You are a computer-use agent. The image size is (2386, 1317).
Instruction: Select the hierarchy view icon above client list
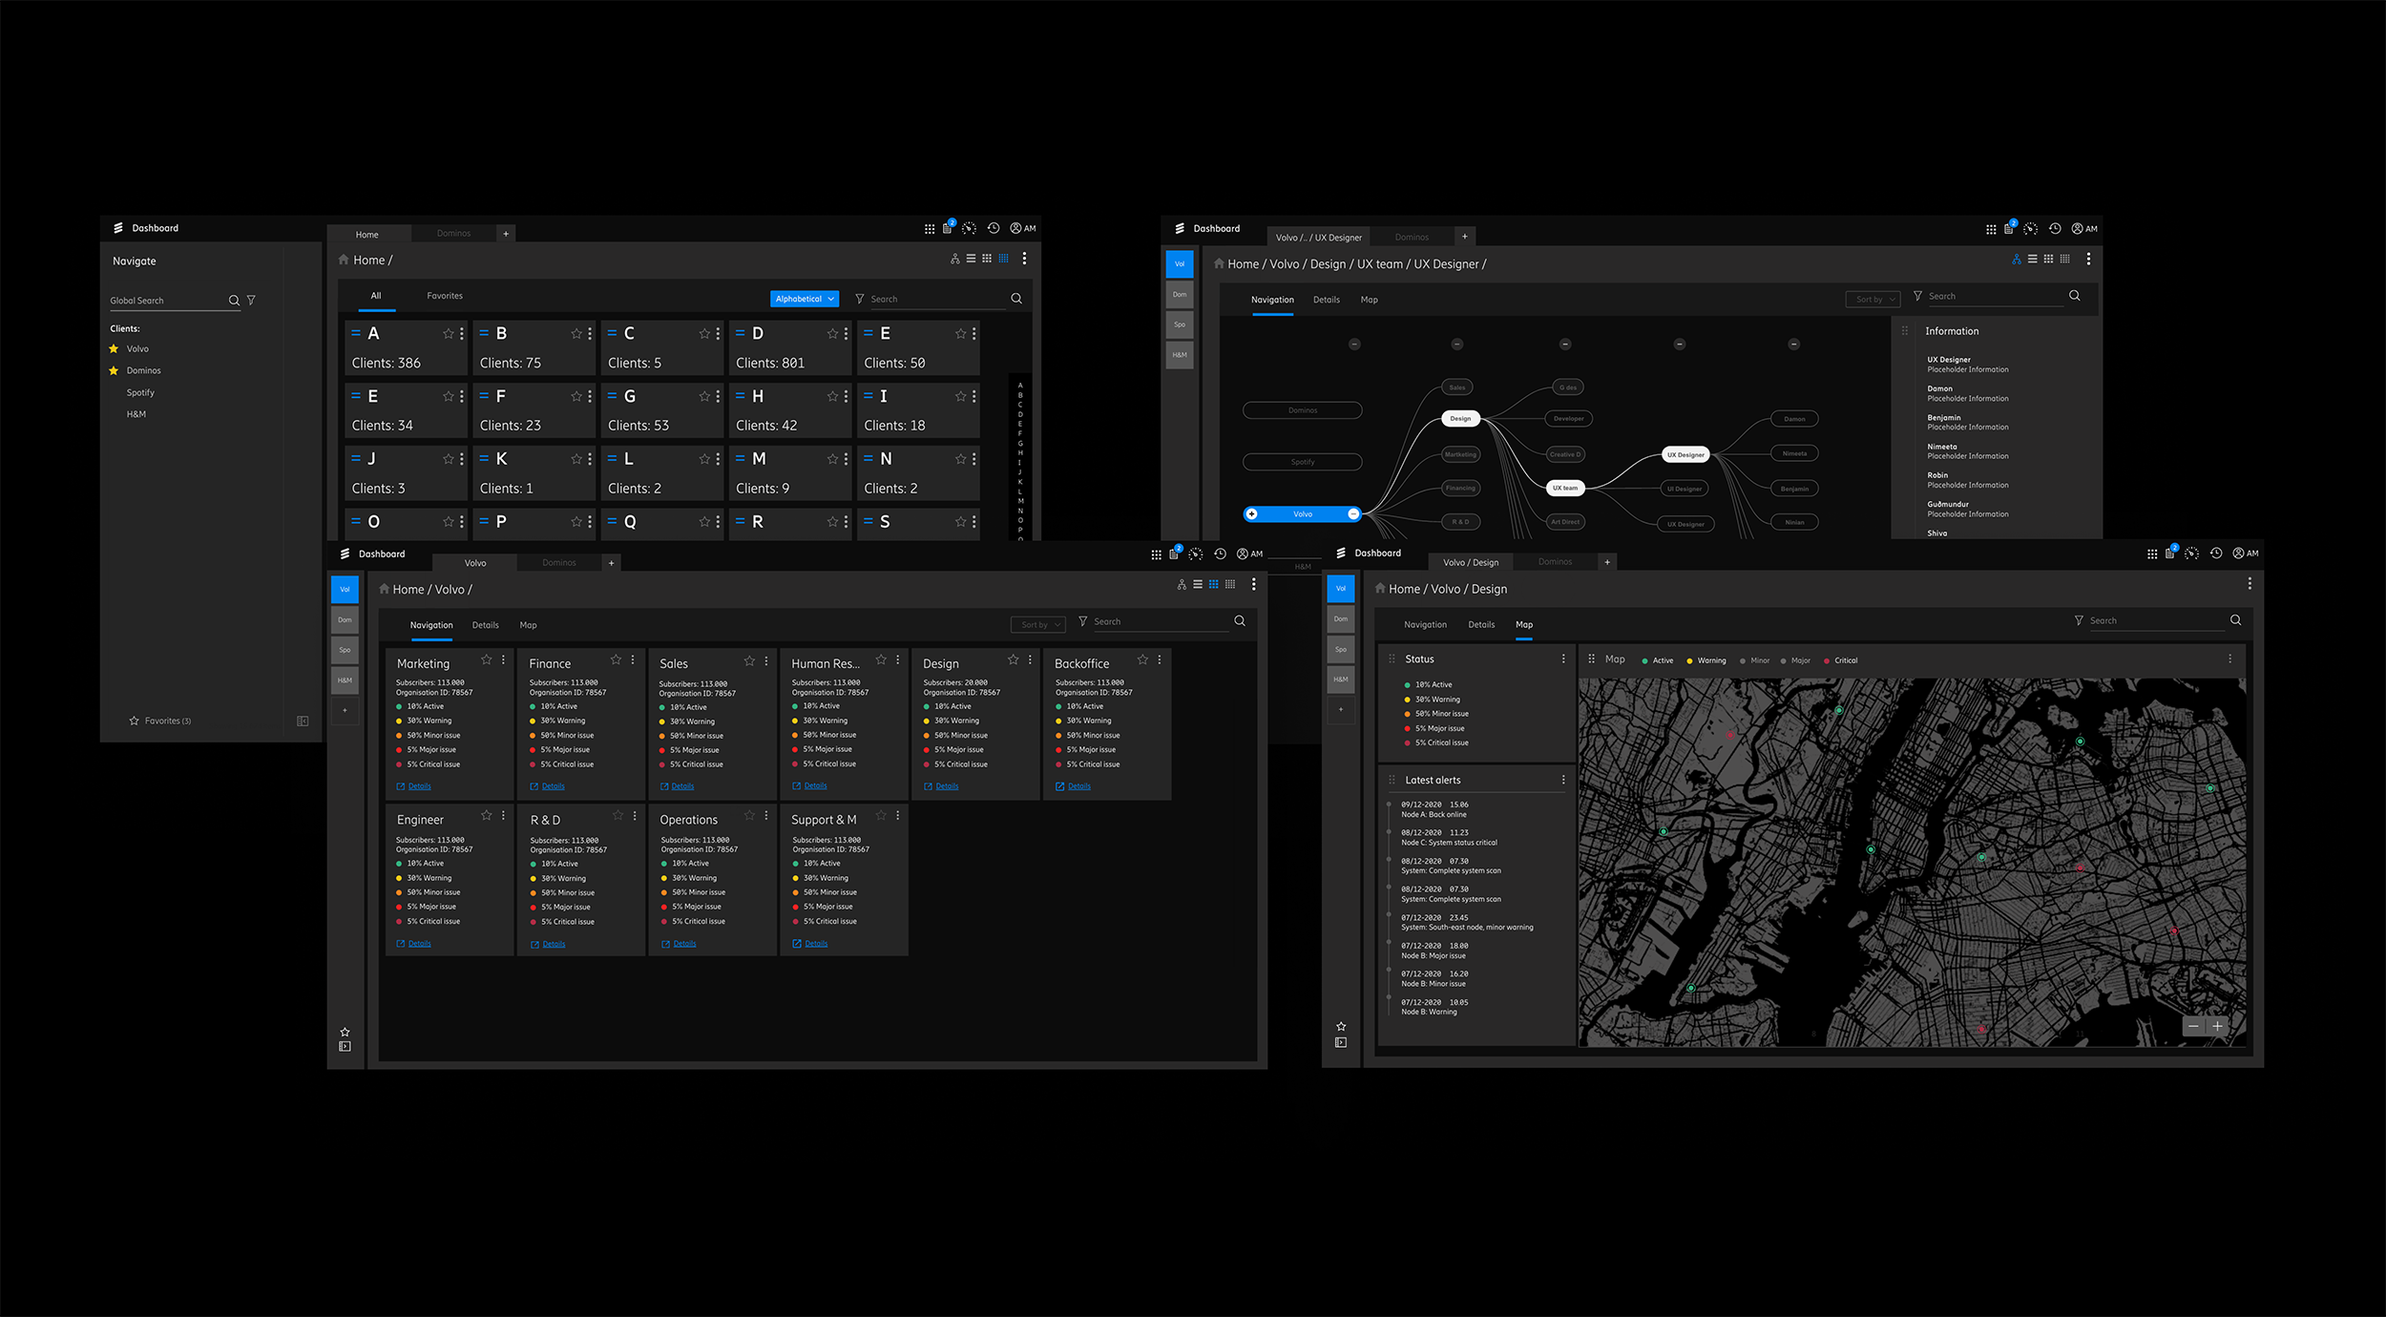[x=954, y=259]
